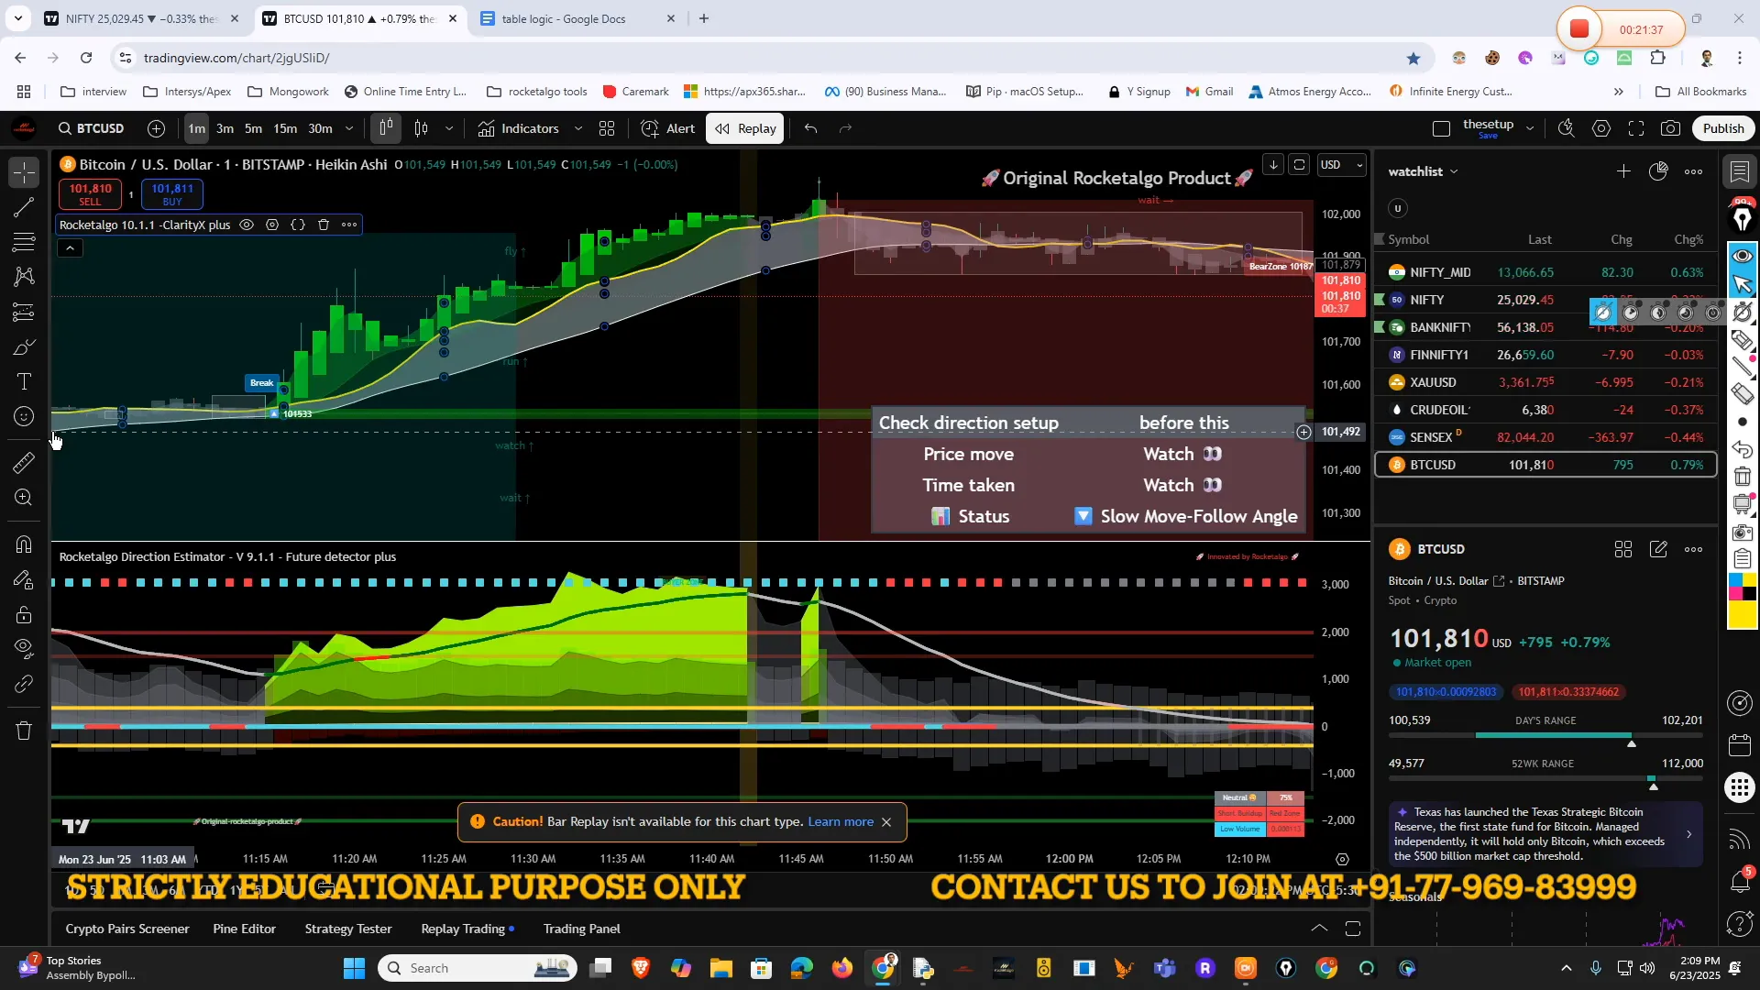Select the trend line drawing tool
This screenshot has height=990, width=1760.
pyautogui.click(x=24, y=207)
